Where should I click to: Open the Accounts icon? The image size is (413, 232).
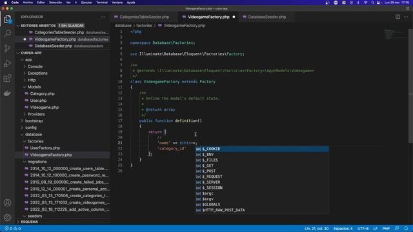pos(7,203)
